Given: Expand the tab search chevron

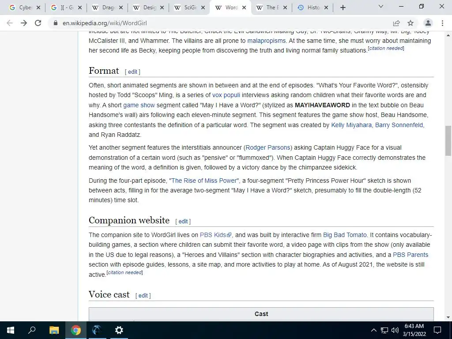Looking at the screenshot, I should pyautogui.click(x=381, y=6).
